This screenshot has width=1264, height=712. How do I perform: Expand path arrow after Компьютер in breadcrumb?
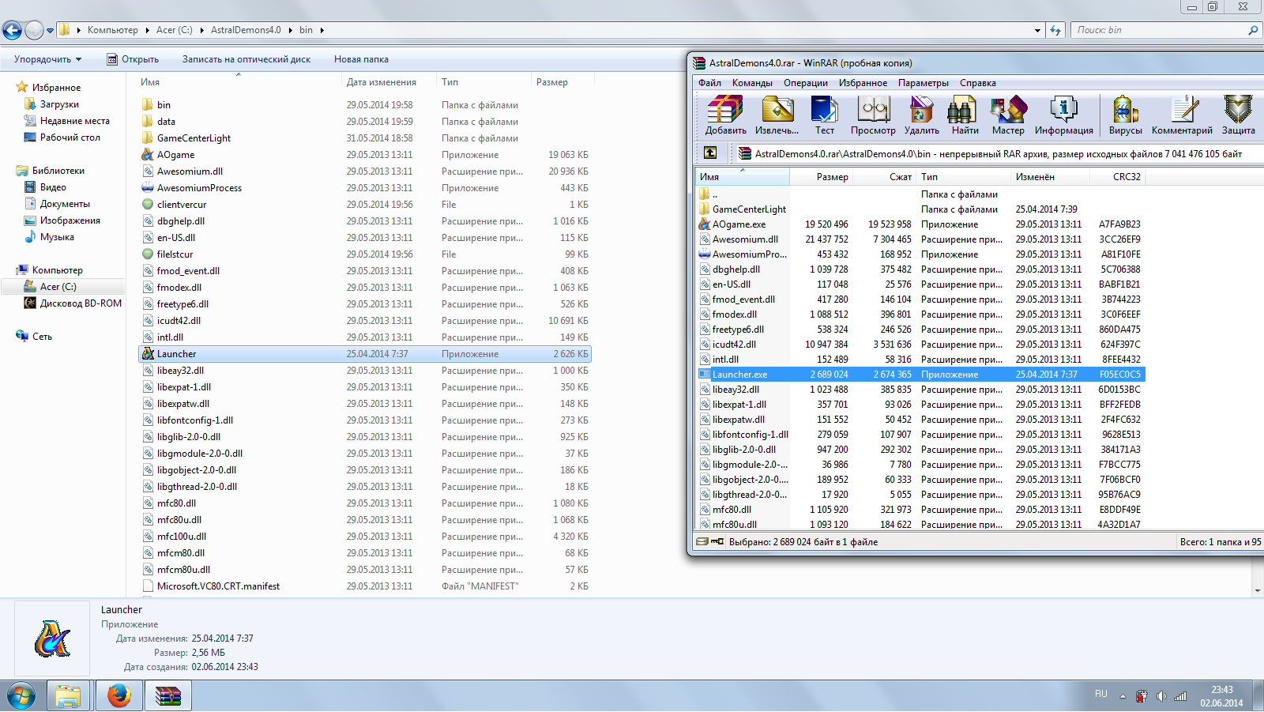(147, 30)
